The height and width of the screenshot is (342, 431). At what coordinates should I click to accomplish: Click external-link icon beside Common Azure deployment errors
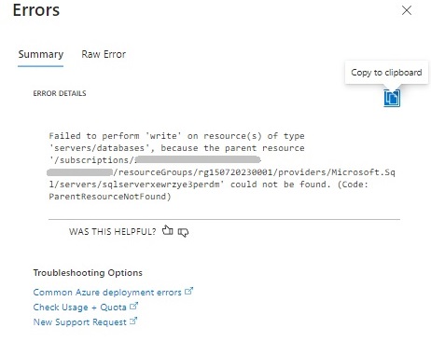(x=188, y=291)
